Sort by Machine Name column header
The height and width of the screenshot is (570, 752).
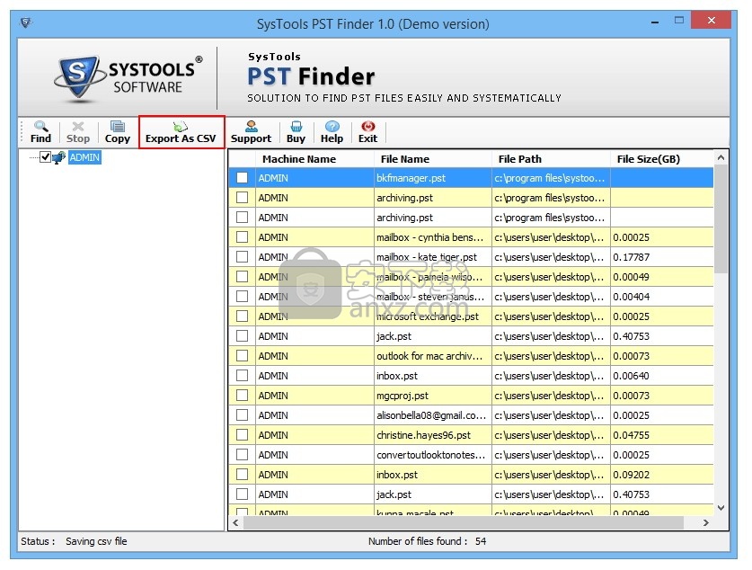(x=299, y=159)
